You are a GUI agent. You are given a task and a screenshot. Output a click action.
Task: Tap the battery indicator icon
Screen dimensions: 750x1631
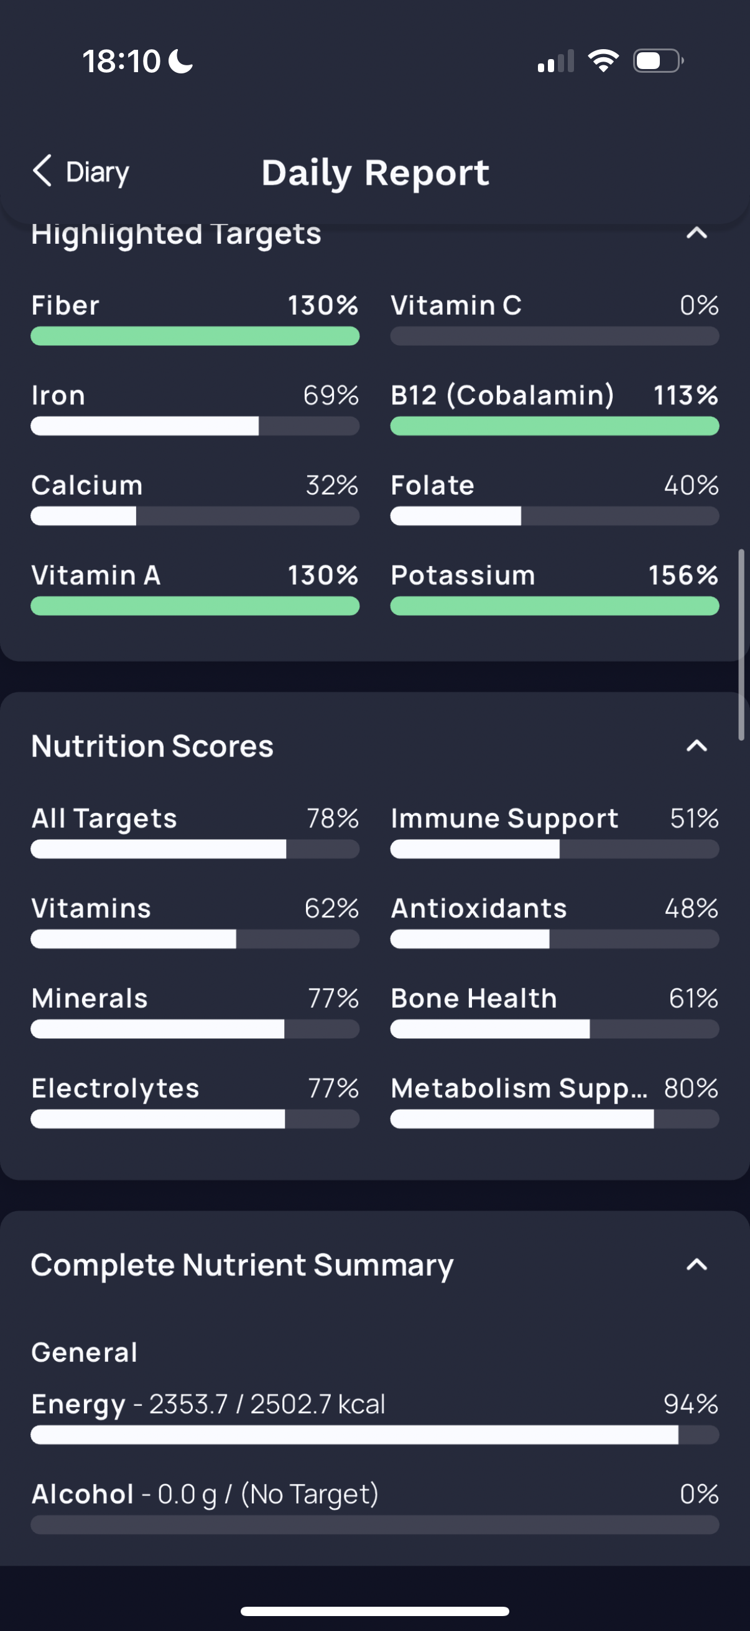[x=658, y=61]
